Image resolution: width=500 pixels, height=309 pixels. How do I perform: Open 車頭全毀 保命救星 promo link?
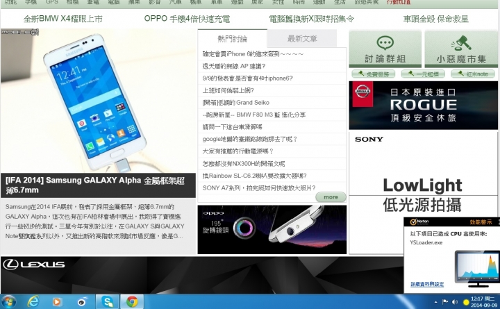click(436, 19)
